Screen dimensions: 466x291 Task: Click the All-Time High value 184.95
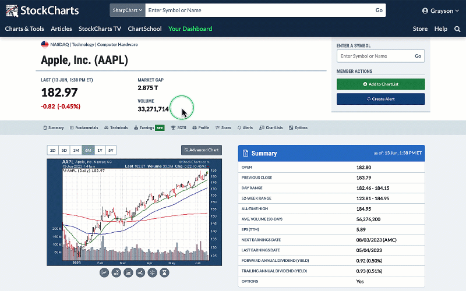tap(363, 209)
